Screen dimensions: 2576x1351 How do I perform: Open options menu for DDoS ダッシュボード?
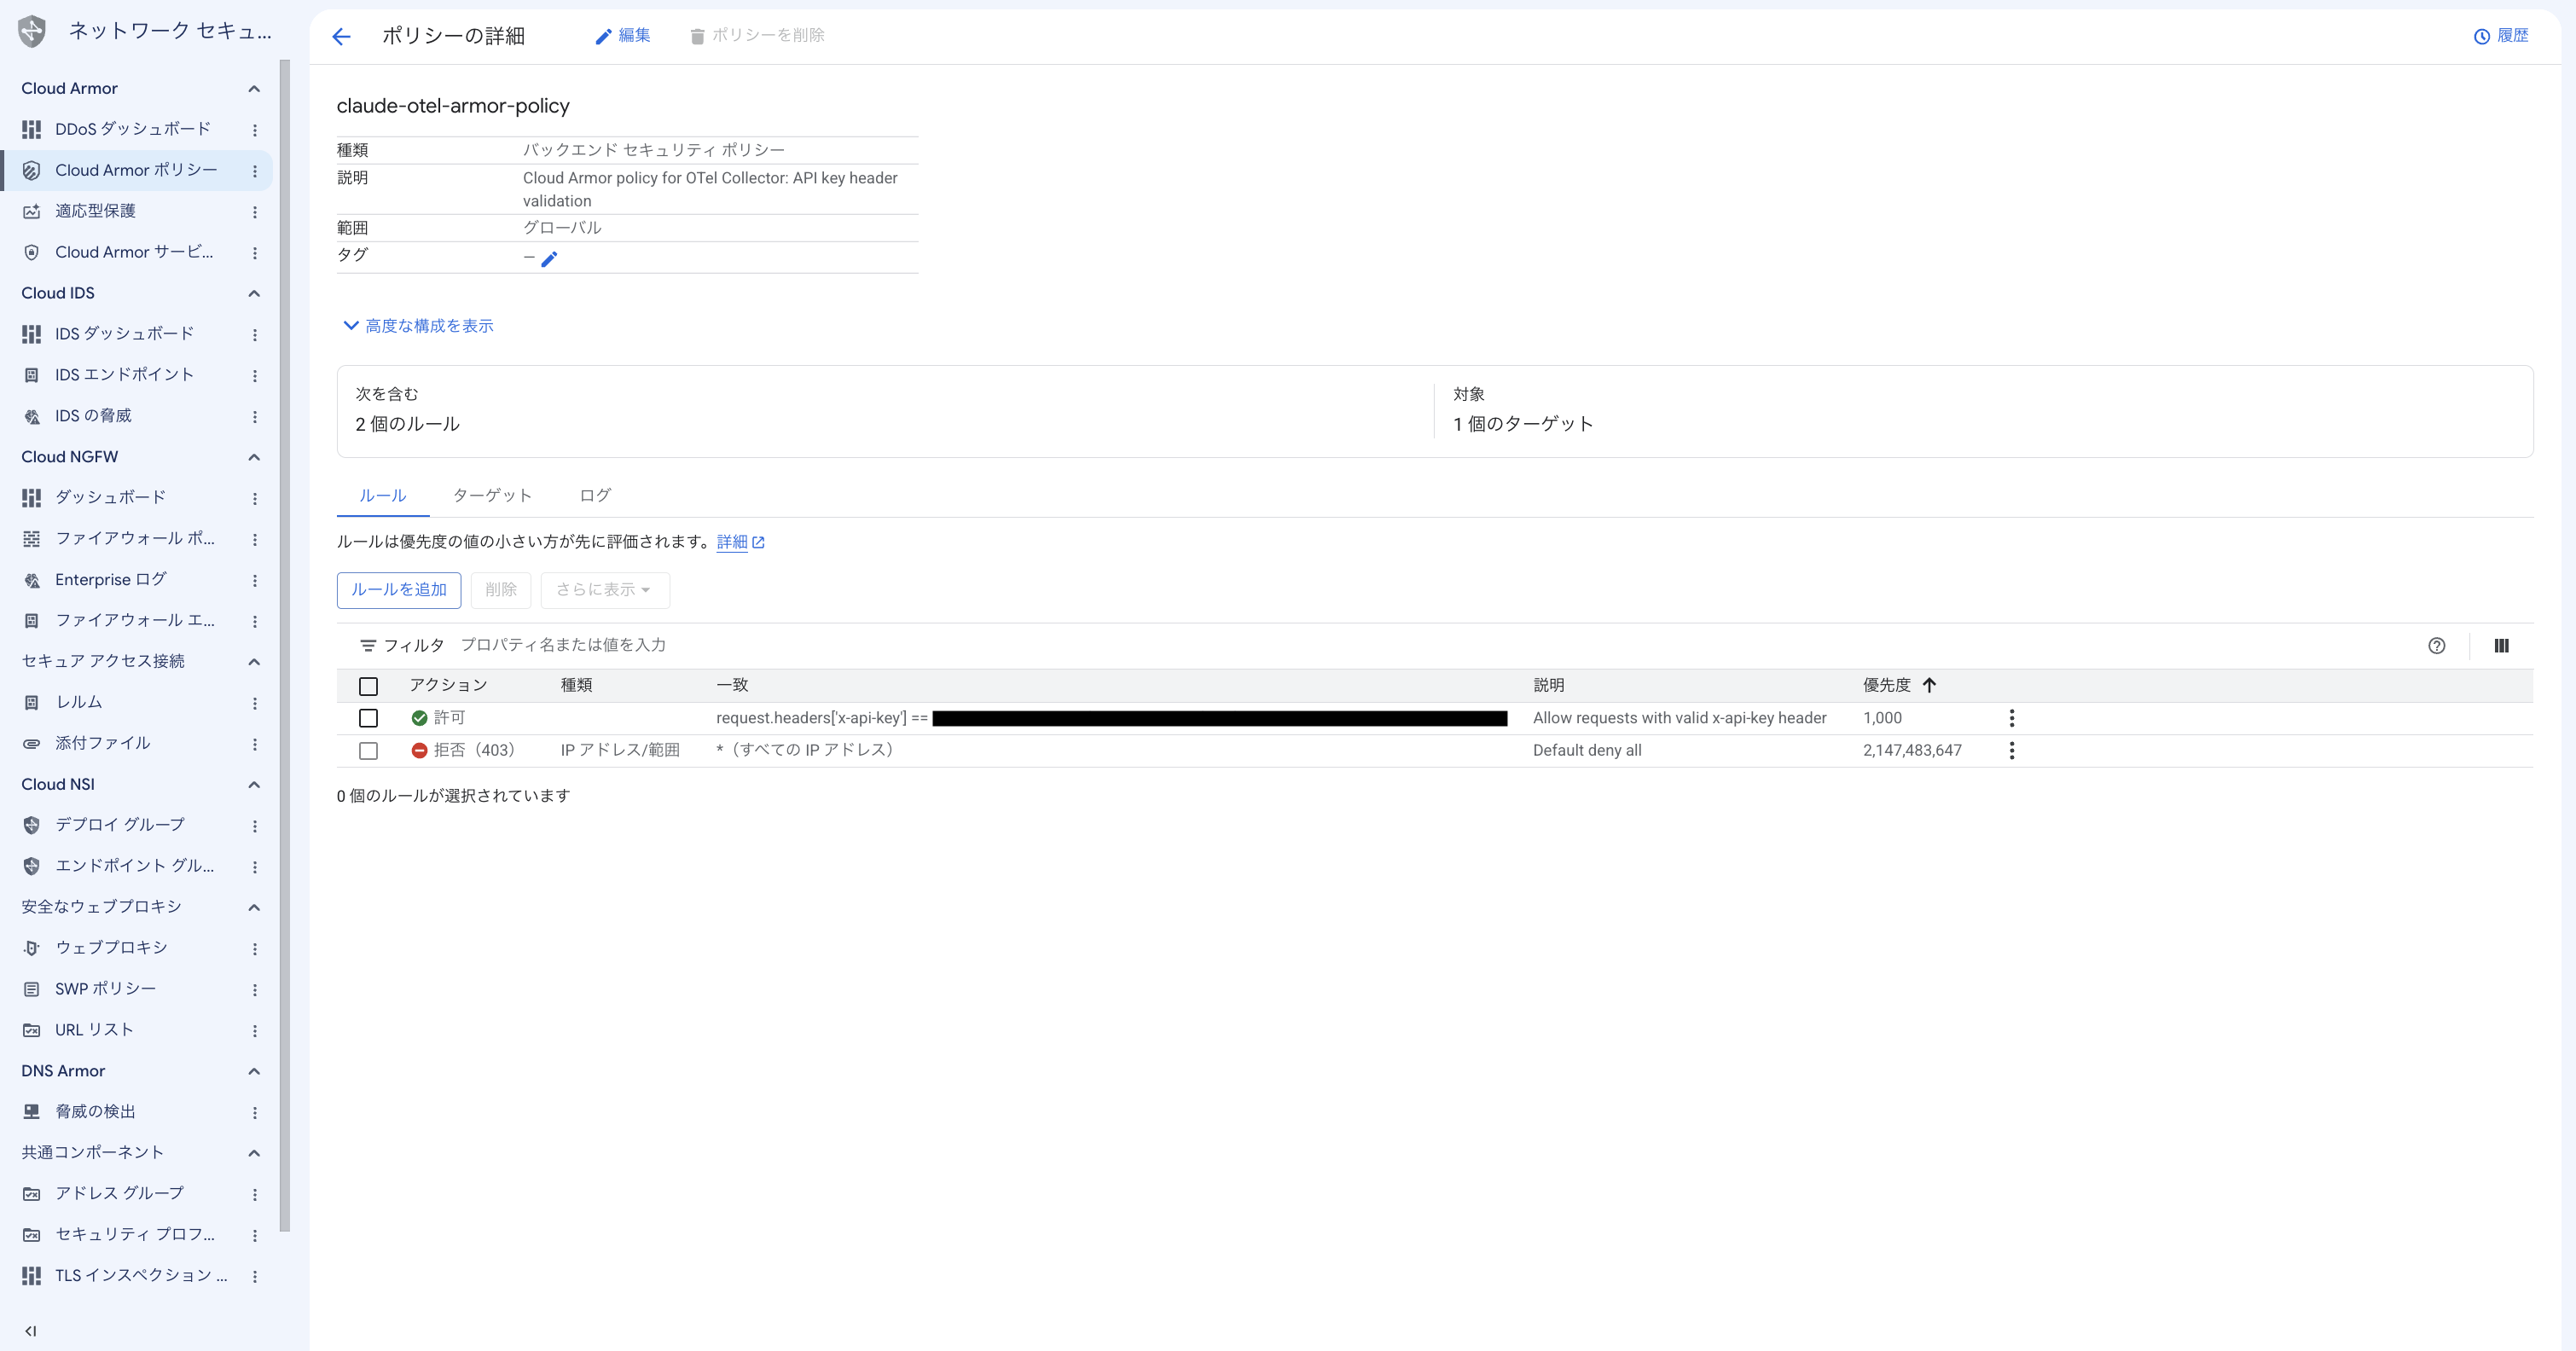click(x=255, y=130)
